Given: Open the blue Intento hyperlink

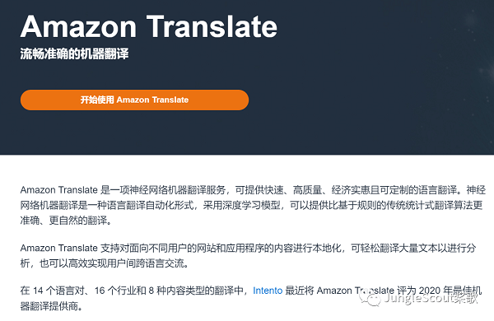Looking at the screenshot, I should click(x=268, y=291).
